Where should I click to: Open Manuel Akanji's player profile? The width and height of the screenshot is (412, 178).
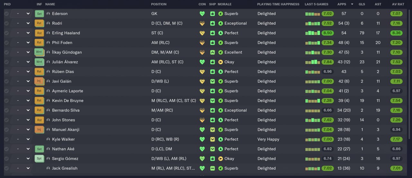[x=66, y=130]
